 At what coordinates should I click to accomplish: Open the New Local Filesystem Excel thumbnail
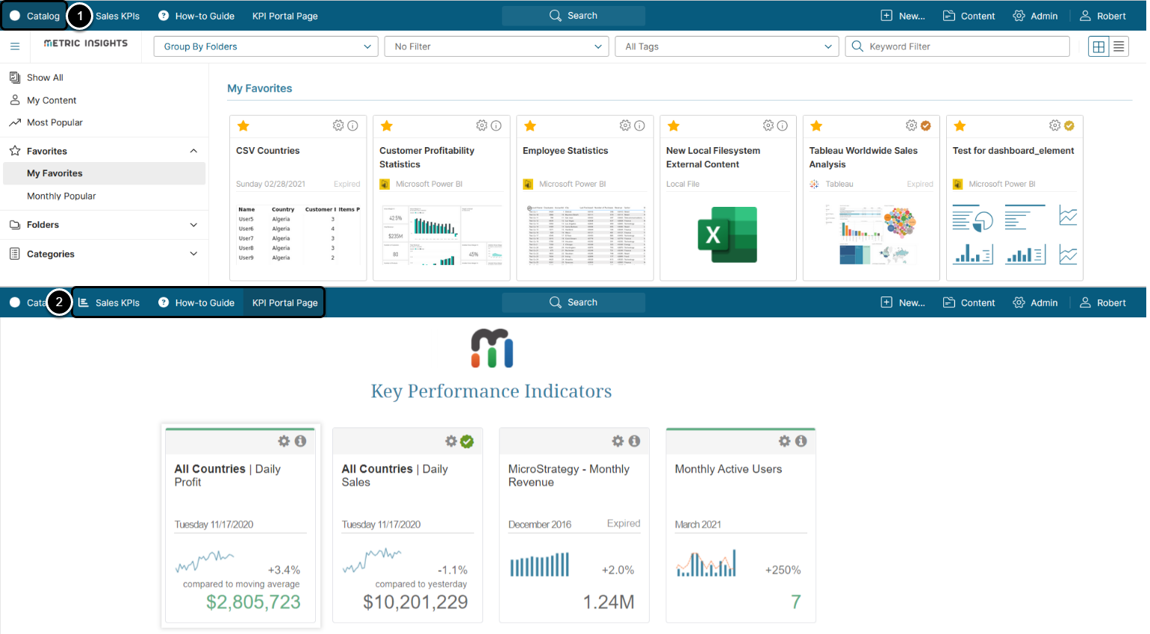pos(727,234)
